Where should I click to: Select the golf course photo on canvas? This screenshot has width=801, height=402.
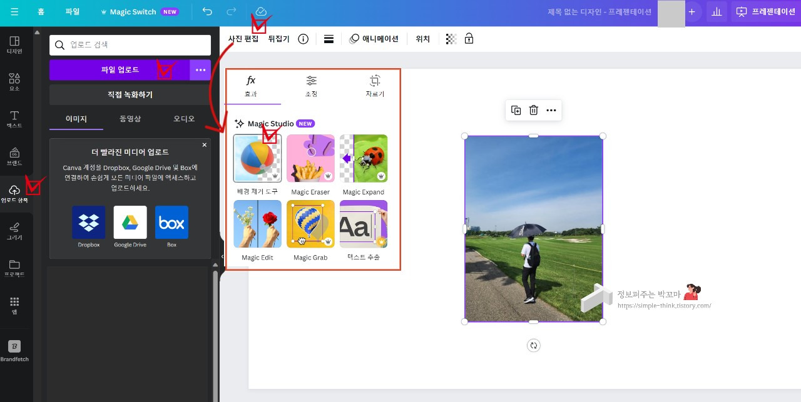point(534,229)
